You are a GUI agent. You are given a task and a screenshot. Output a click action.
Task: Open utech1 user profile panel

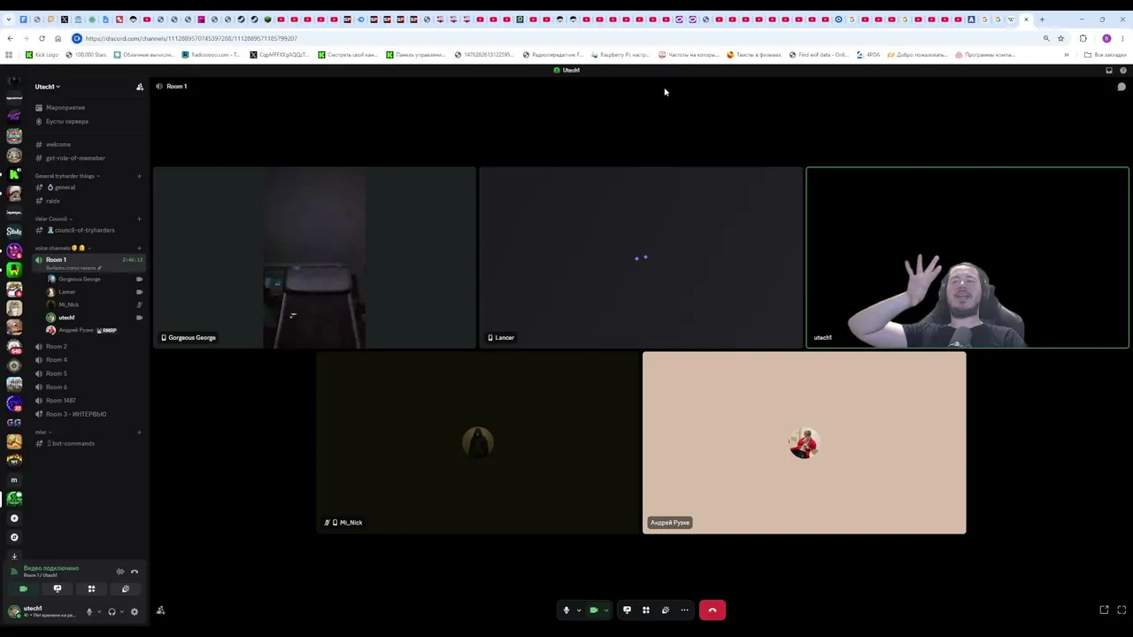click(x=42, y=611)
